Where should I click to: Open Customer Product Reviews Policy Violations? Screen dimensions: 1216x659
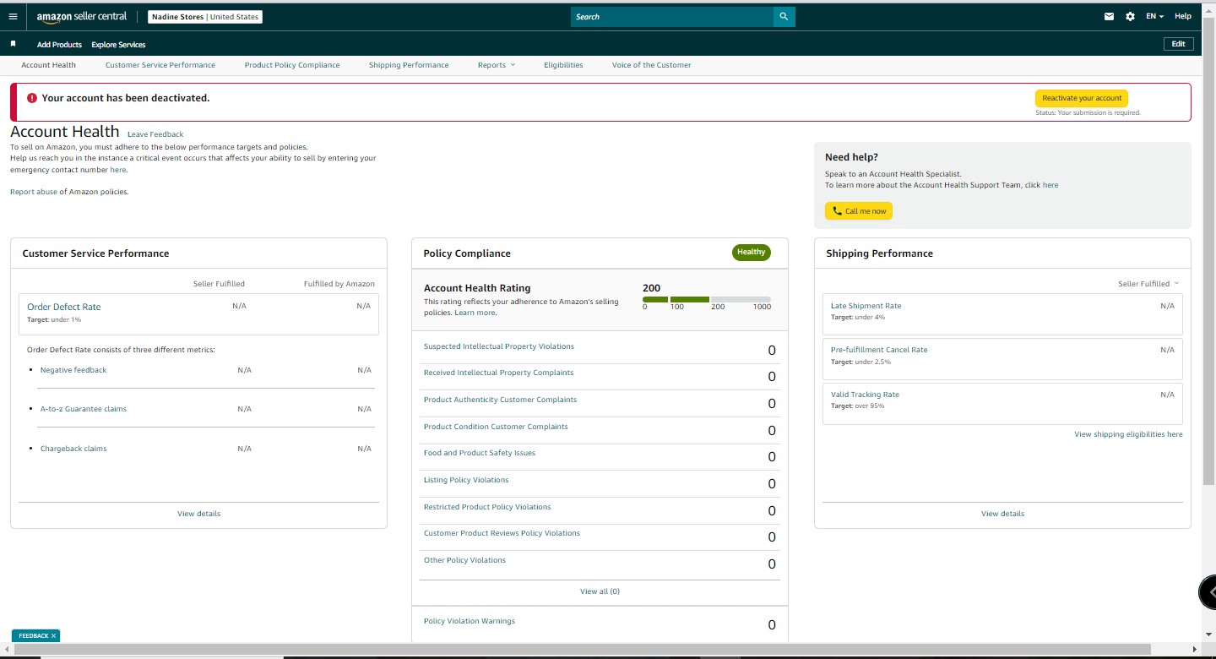pyautogui.click(x=502, y=533)
